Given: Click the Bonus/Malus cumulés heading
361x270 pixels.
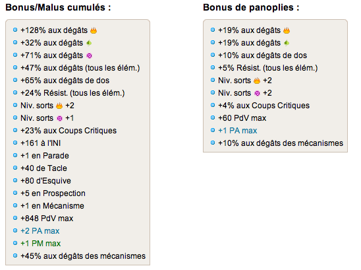Looking at the screenshot, I should pos(58,7).
